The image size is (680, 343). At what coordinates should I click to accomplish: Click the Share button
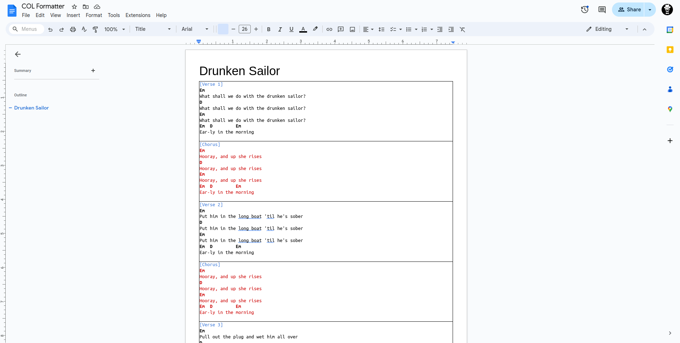coord(628,10)
